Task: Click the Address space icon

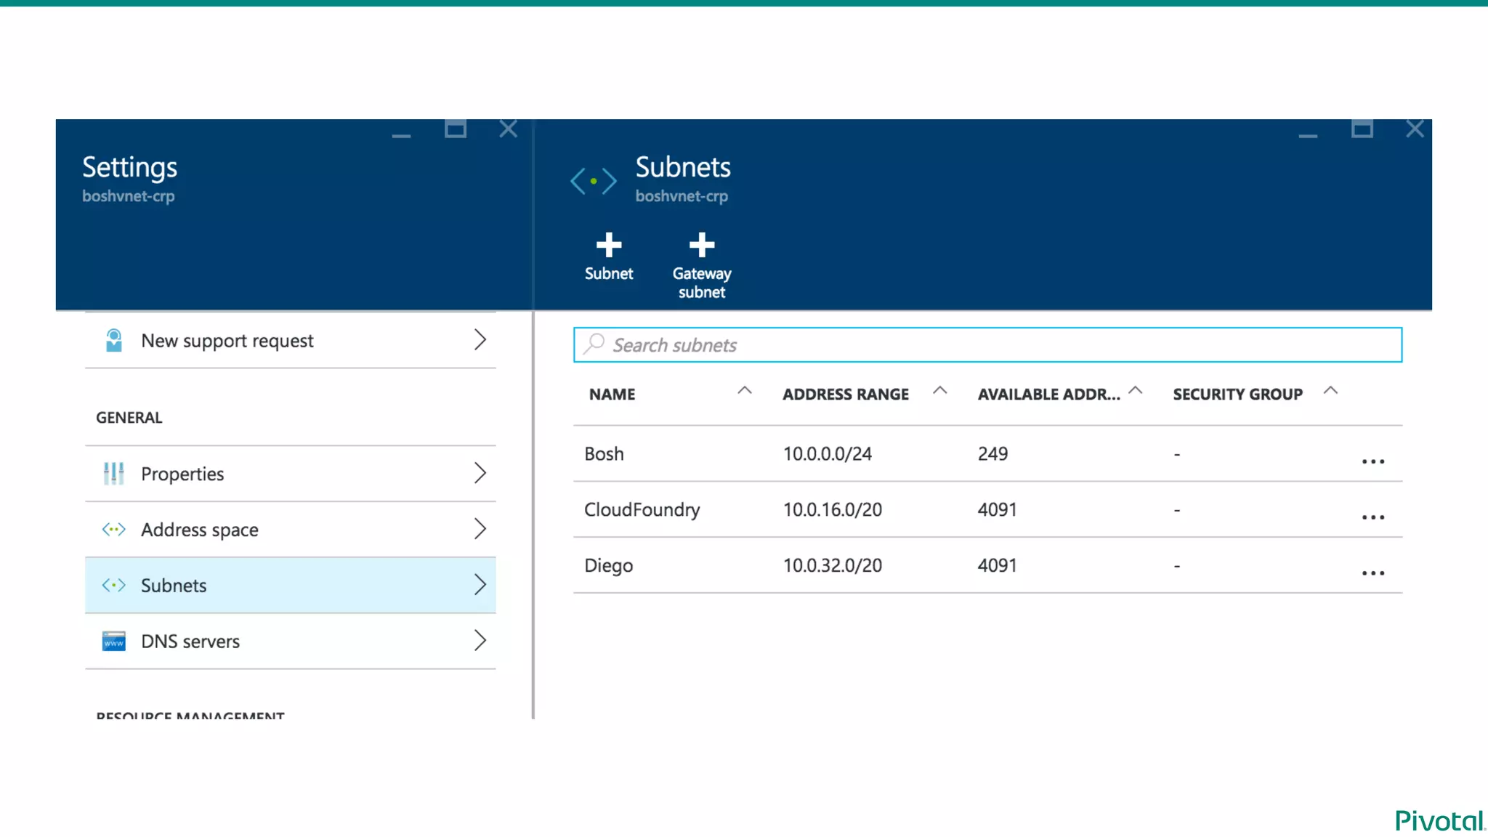Action: (x=114, y=530)
